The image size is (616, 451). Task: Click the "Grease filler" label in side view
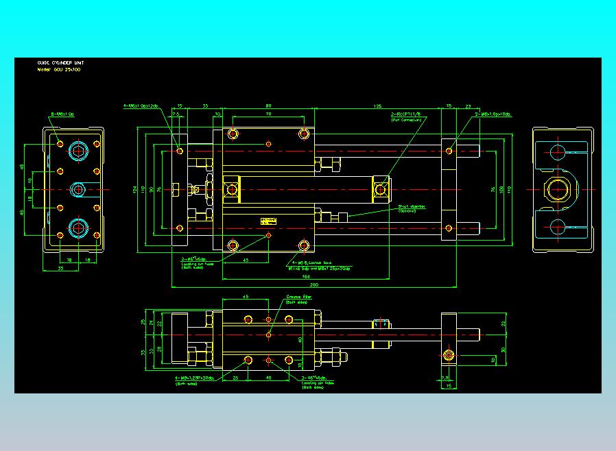pos(298,300)
